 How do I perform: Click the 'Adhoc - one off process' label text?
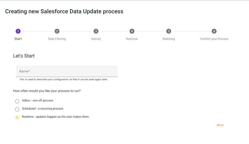click(x=38, y=101)
